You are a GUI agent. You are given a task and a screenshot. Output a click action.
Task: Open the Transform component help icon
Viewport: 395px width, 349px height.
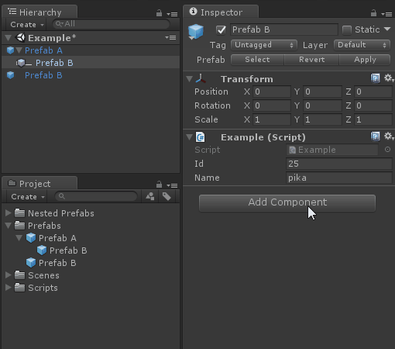tap(375, 78)
